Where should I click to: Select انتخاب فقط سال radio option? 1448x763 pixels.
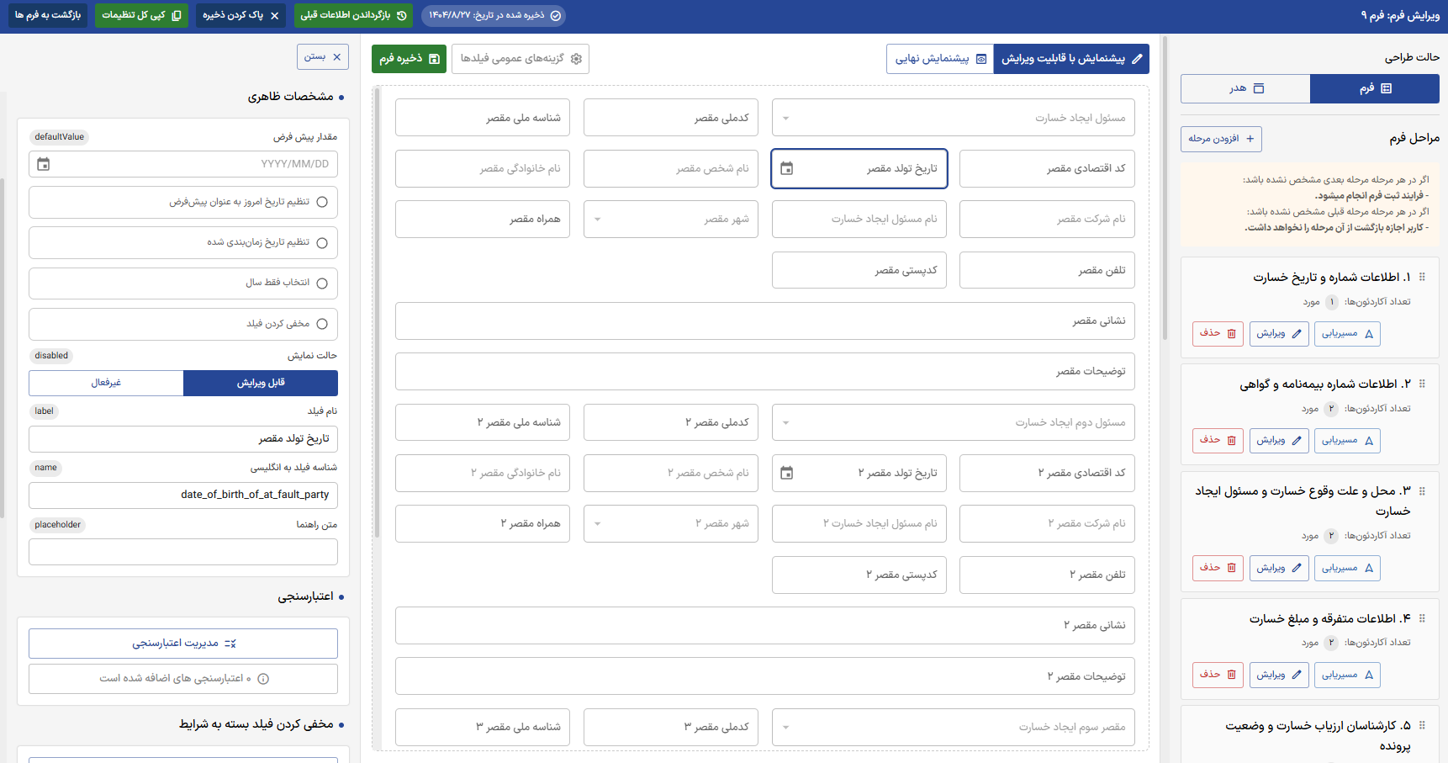click(x=324, y=283)
